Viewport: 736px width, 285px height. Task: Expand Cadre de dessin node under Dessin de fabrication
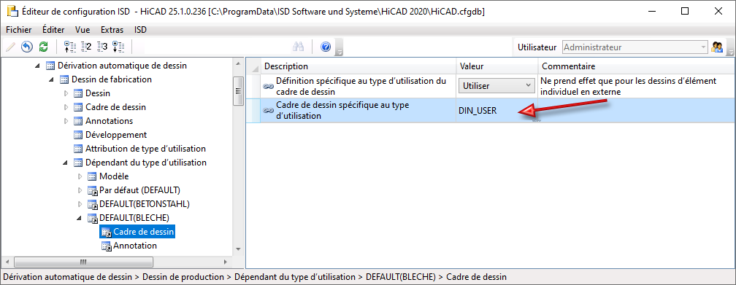click(x=66, y=107)
